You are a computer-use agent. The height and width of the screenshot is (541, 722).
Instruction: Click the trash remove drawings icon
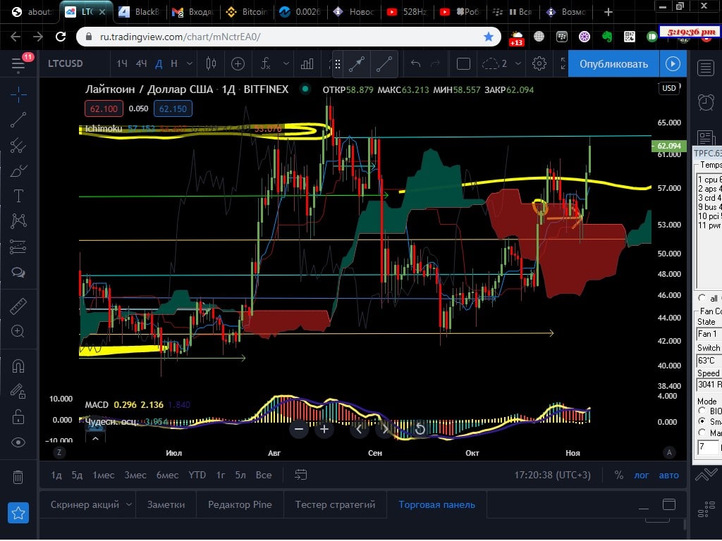coord(18,477)
